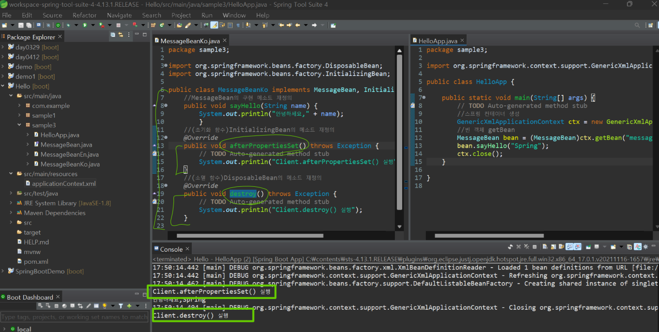The height and width of the screenshot is (332, 659).
Task: Open Package Explorer View Menu dots
Action: coord(129,35)
